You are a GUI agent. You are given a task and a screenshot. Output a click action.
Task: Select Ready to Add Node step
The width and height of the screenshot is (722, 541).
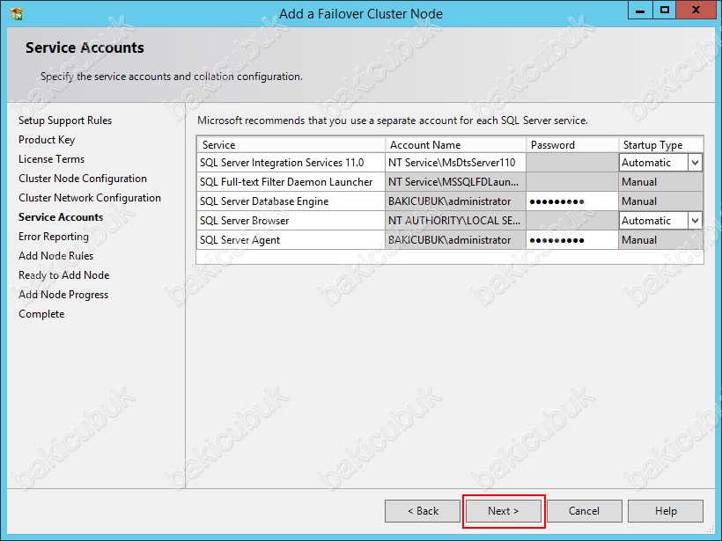tap(64, 275)
